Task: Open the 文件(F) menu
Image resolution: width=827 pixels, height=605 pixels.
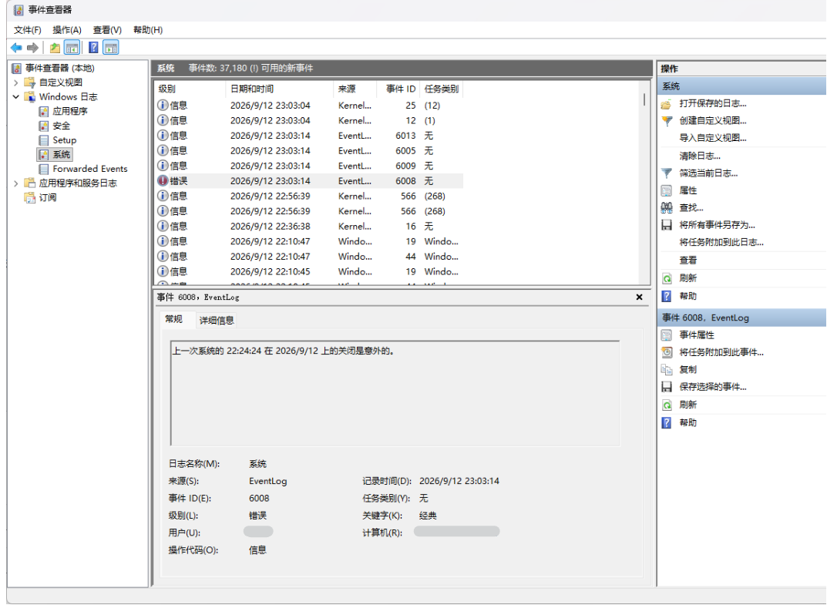Action: pyautogui.click(x=28, y=30)
